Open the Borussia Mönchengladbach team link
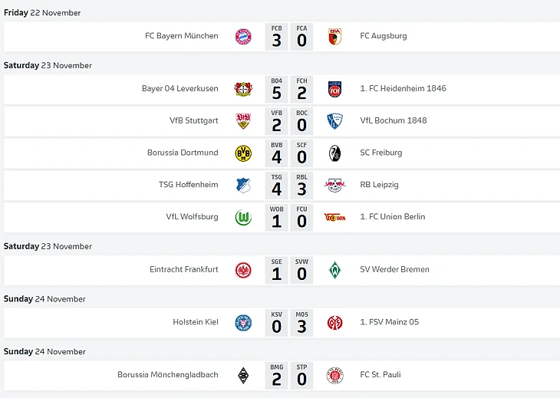Screen dimensions: 560x398 (x=168, y=375)
